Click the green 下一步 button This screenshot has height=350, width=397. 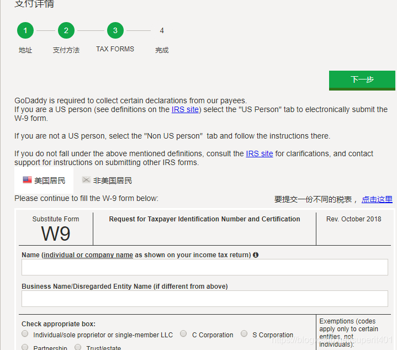[x=362, y=80]
